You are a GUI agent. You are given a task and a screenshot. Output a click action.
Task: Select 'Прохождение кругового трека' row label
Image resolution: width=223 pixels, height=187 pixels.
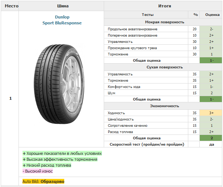point(132,48)
